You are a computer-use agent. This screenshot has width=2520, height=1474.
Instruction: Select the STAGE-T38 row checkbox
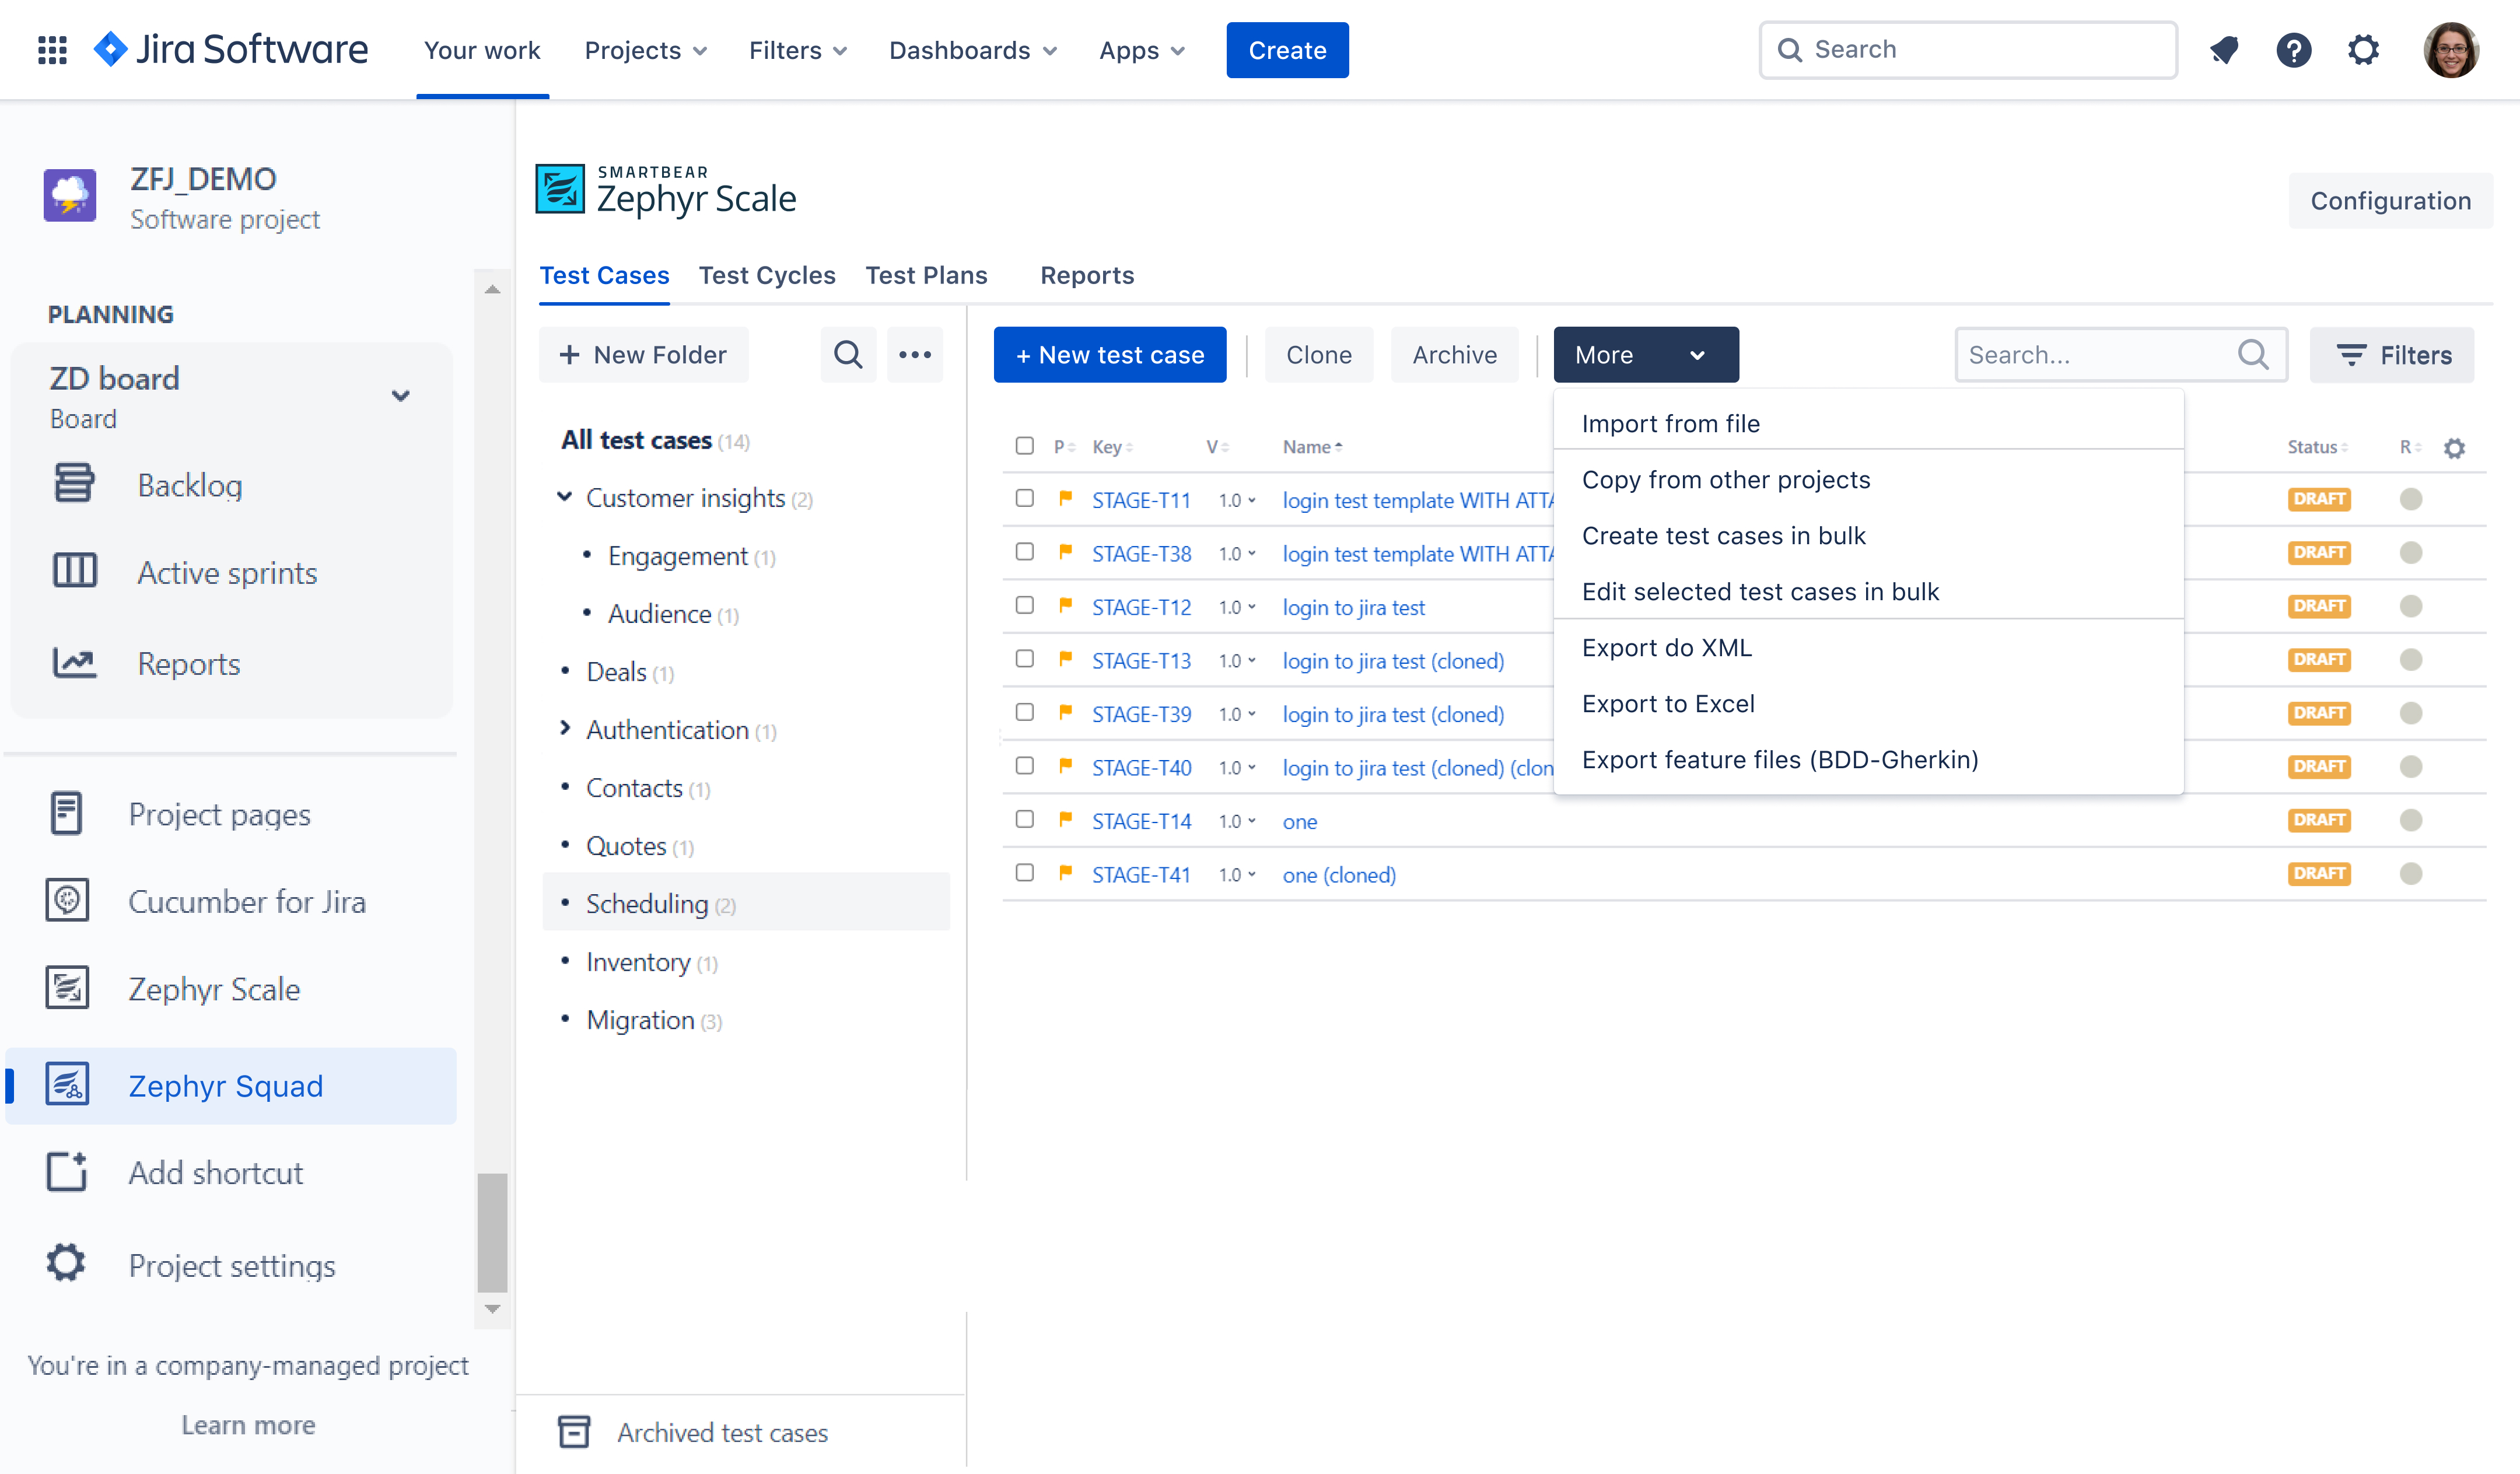click(x=1024, y=552)
